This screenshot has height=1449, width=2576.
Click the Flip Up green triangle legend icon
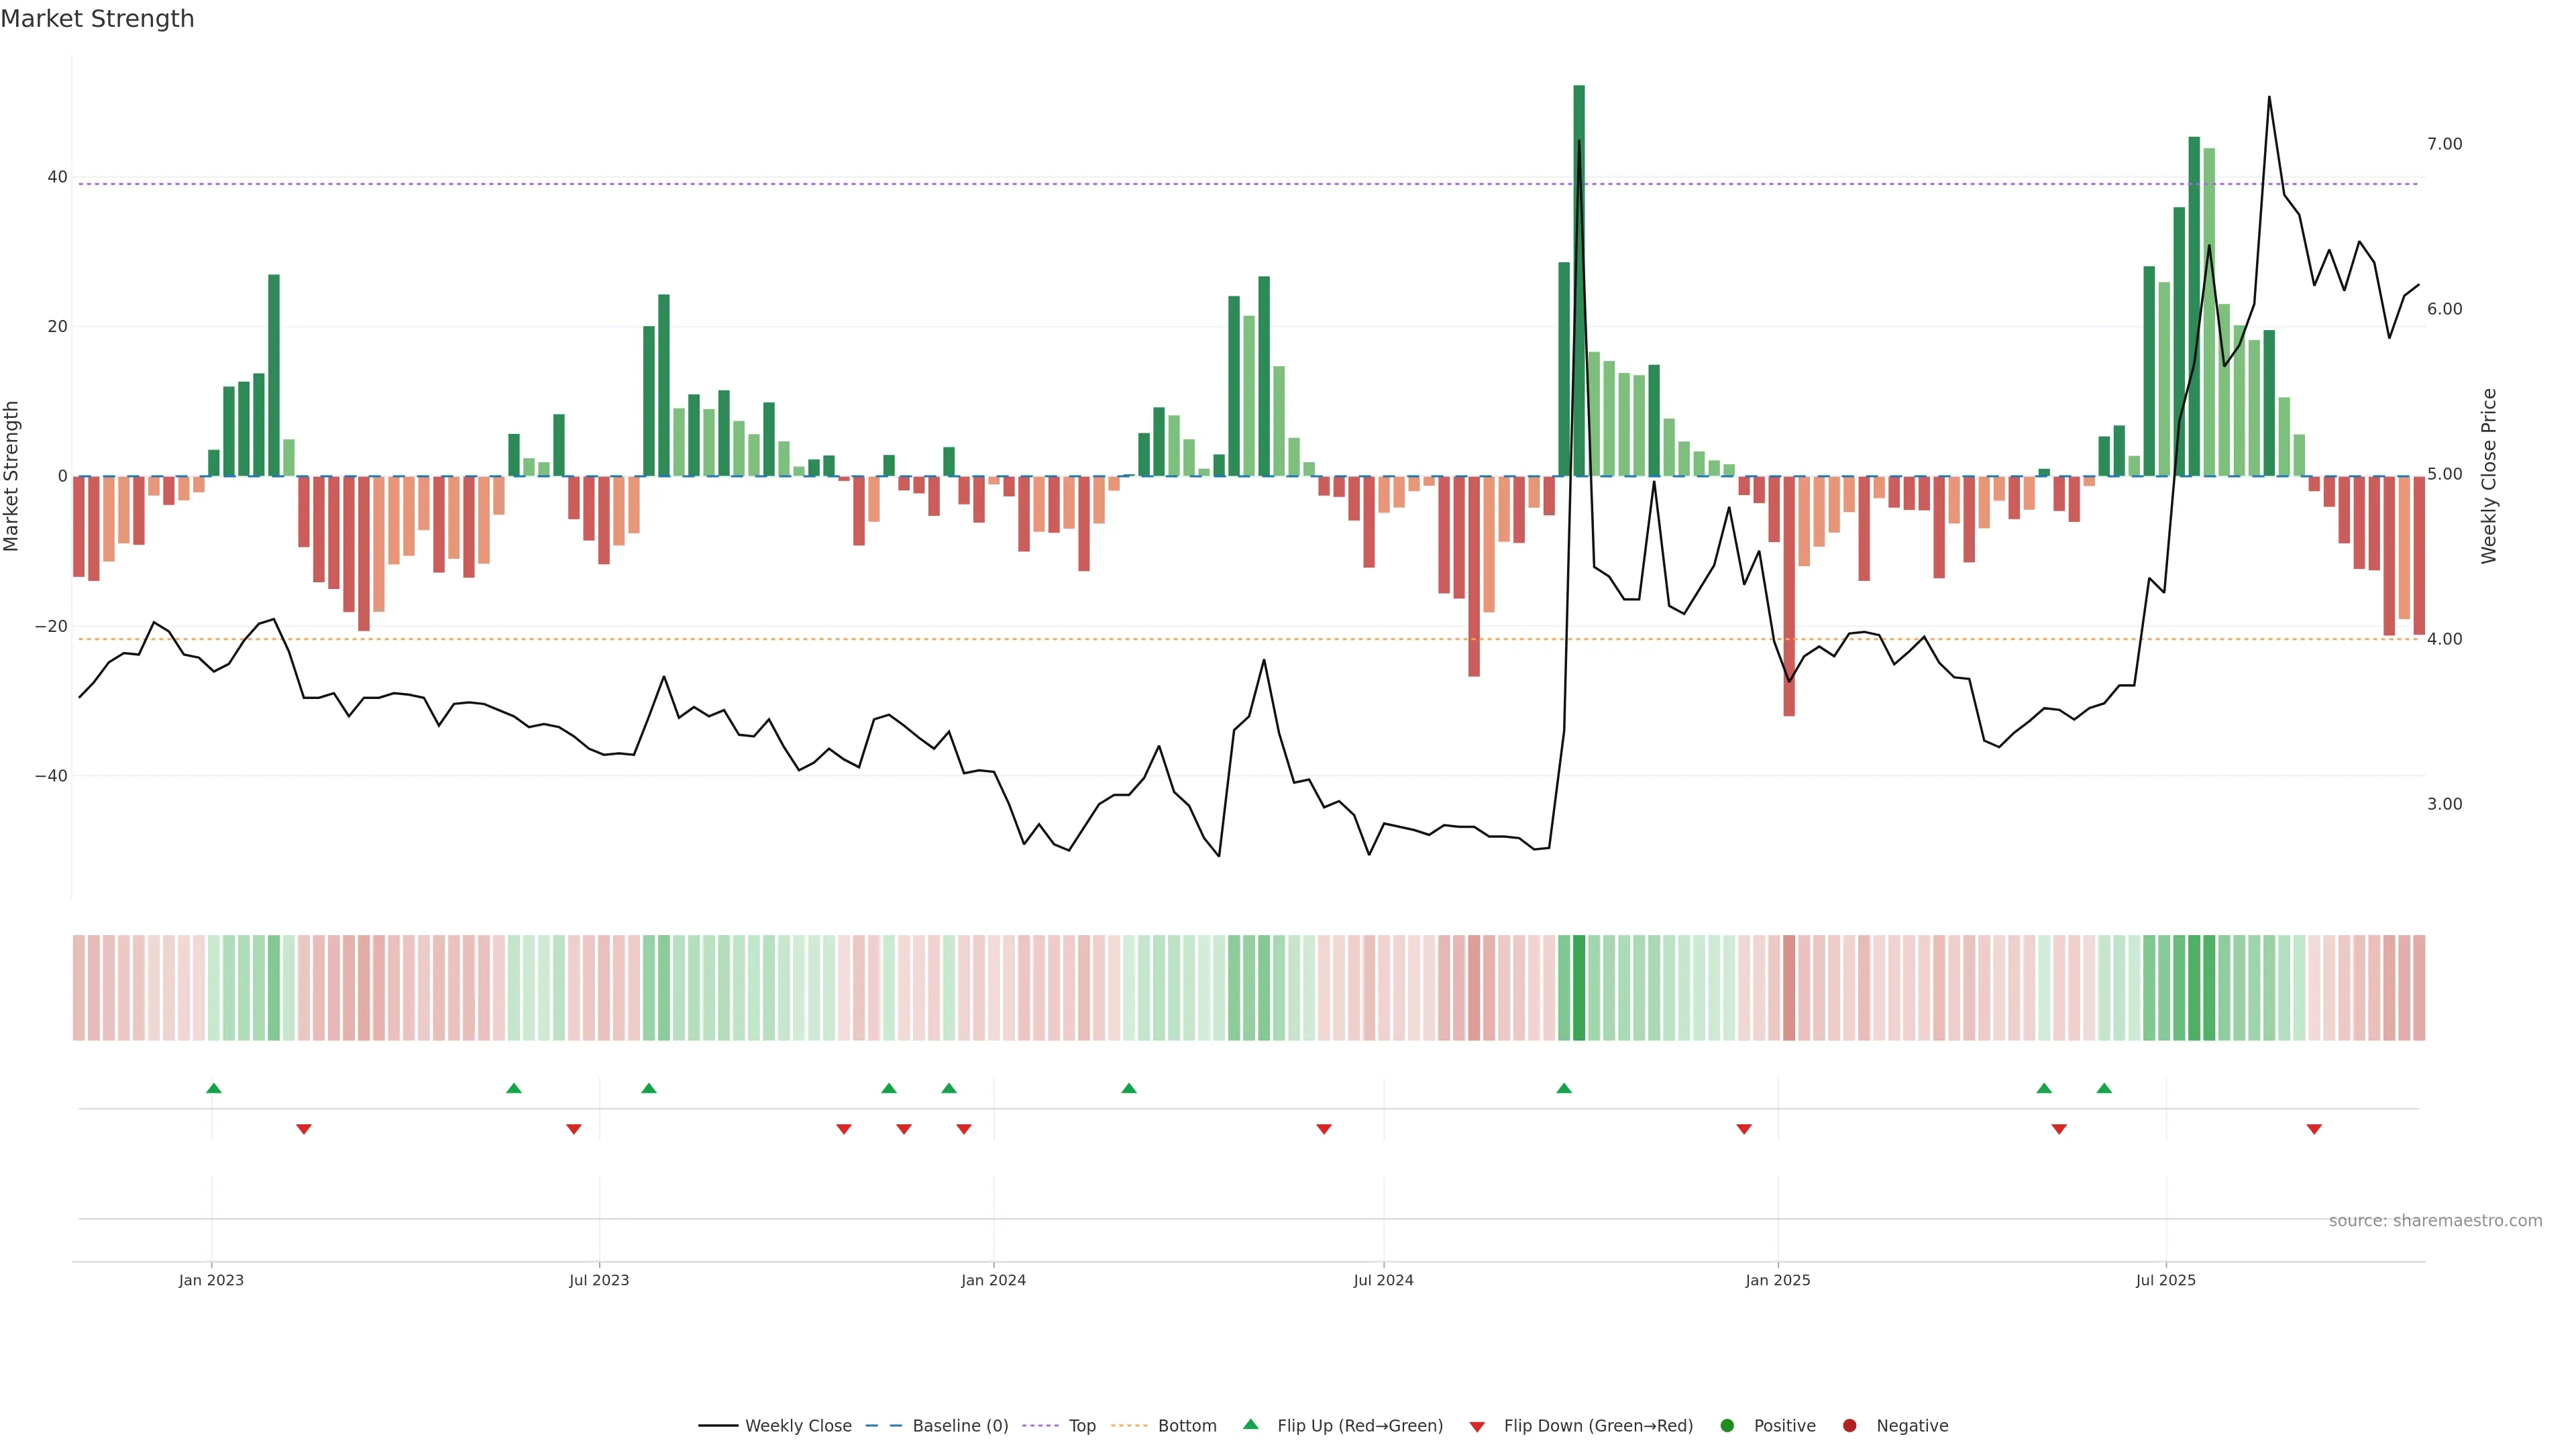(1250, 1424)
